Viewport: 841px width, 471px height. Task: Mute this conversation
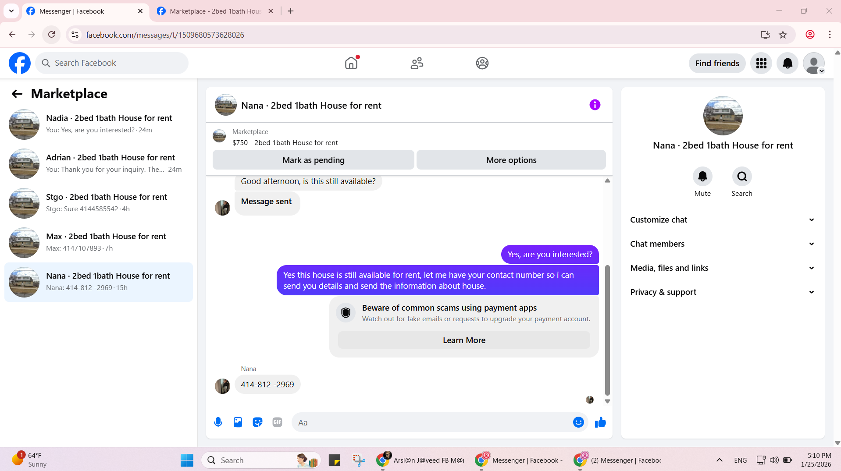(x=702, y=177)
